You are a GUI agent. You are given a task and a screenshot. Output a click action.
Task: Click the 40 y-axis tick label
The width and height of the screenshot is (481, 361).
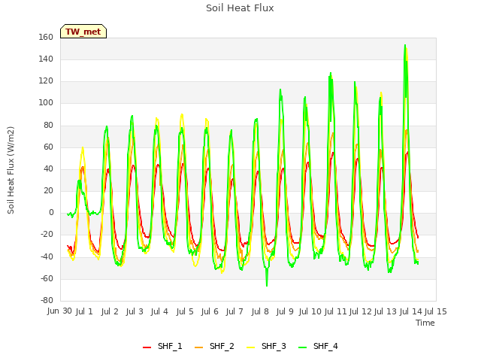48,168
